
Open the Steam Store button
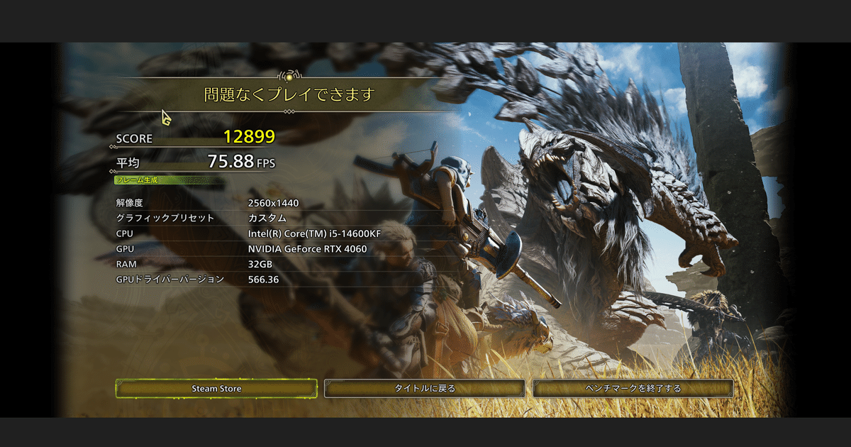click(216, 388)
